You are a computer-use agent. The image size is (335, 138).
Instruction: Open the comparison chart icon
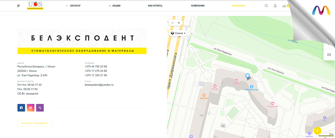284,6
